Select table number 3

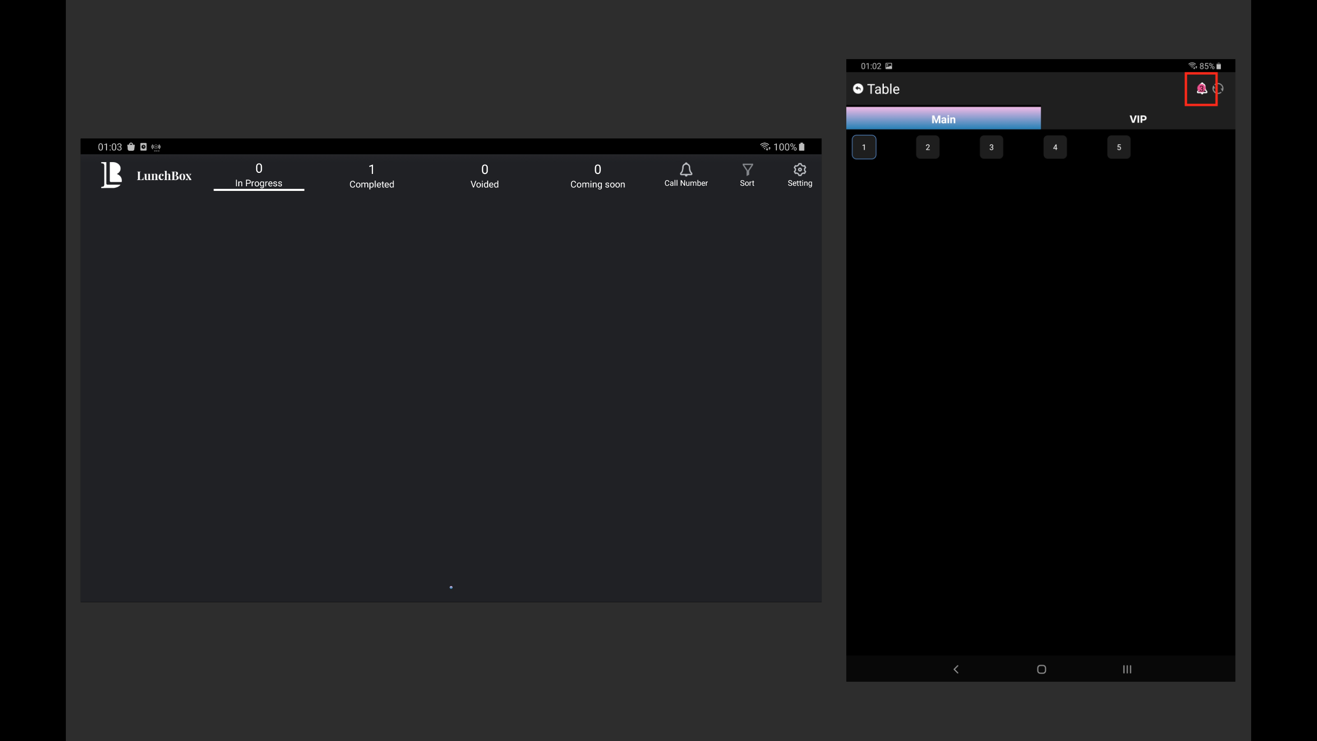pyautogui.click(x=991, y=147)
